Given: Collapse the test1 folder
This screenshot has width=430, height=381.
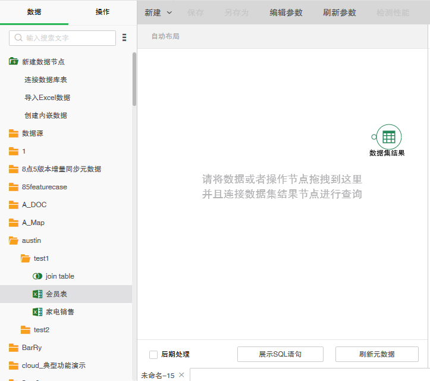Looking at the screenshot, I should [25, 258].
